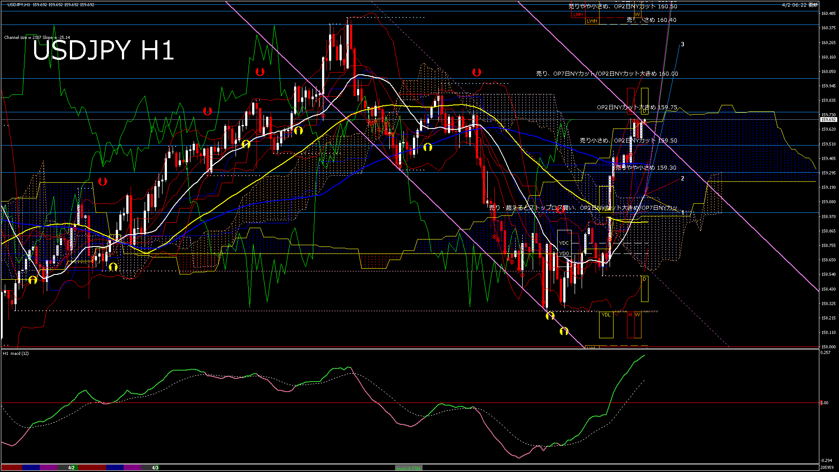Click the 4/2 date marker on session bar

71,468
